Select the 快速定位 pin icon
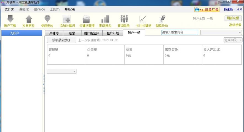This screenshot has width=244, height=132. 47,19
